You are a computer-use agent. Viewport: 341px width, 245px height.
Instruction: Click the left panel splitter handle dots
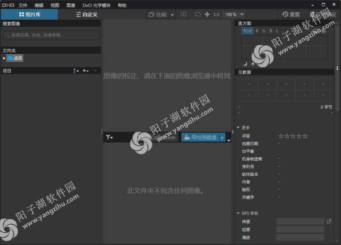102,132
